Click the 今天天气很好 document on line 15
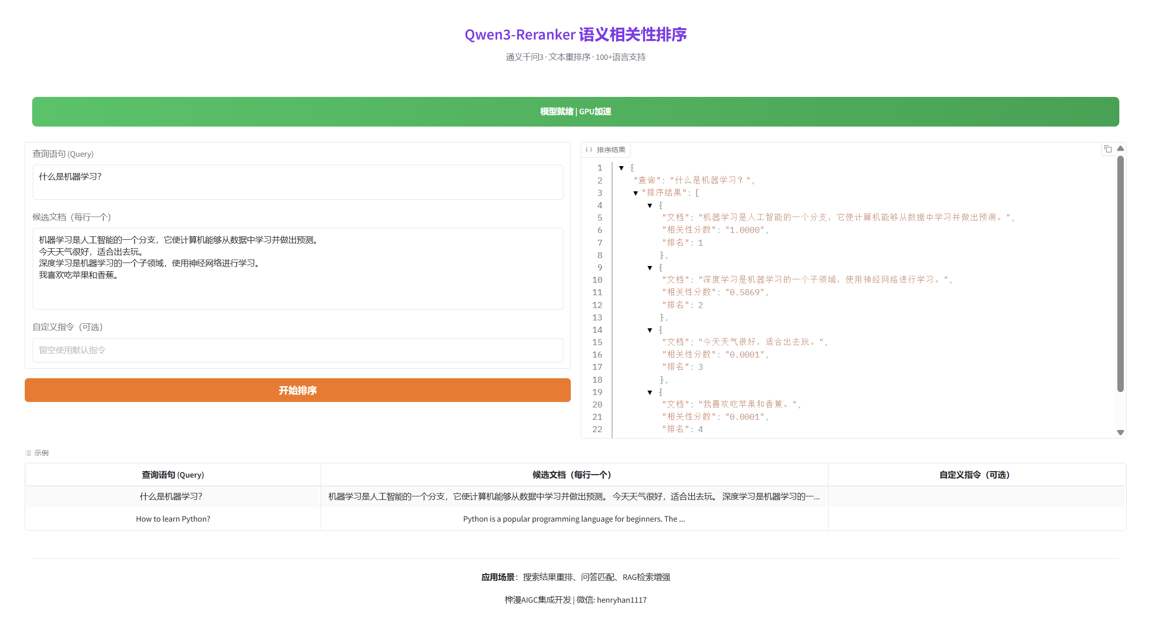The width and height of the screenshot is (1150, 620). 761,342
